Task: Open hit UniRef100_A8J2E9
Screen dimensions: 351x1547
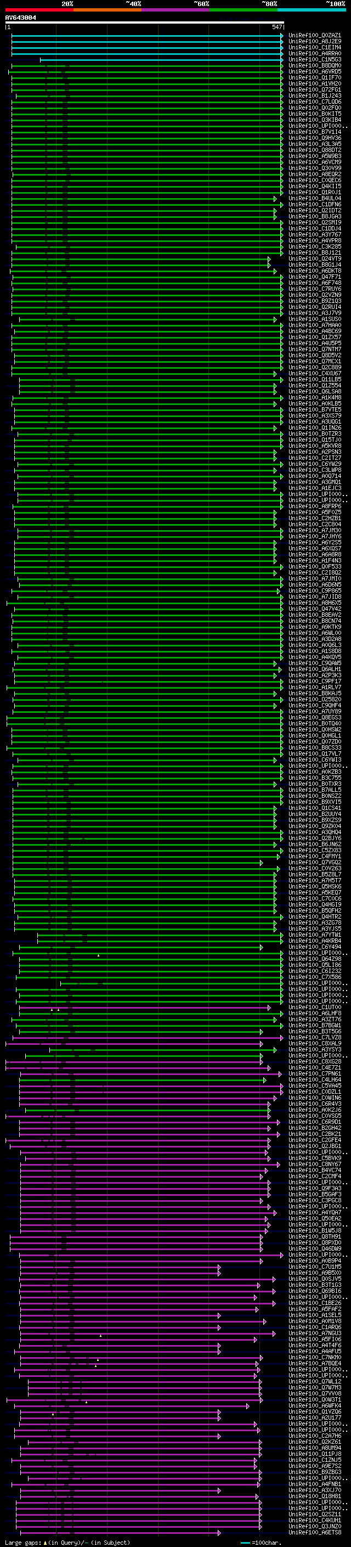Action: [x=314, y=42]
